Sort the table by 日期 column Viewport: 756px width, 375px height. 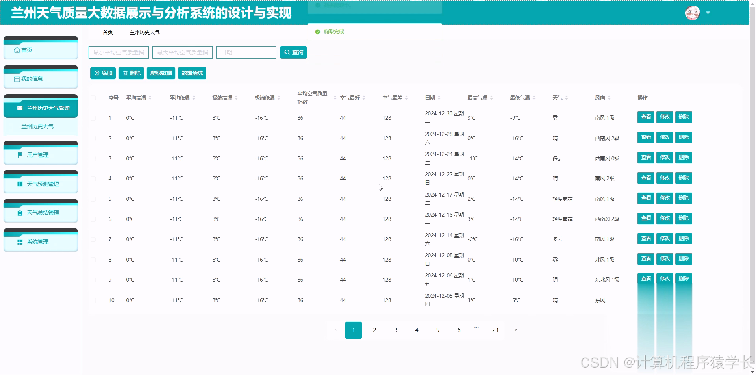[x=439, y=98]
